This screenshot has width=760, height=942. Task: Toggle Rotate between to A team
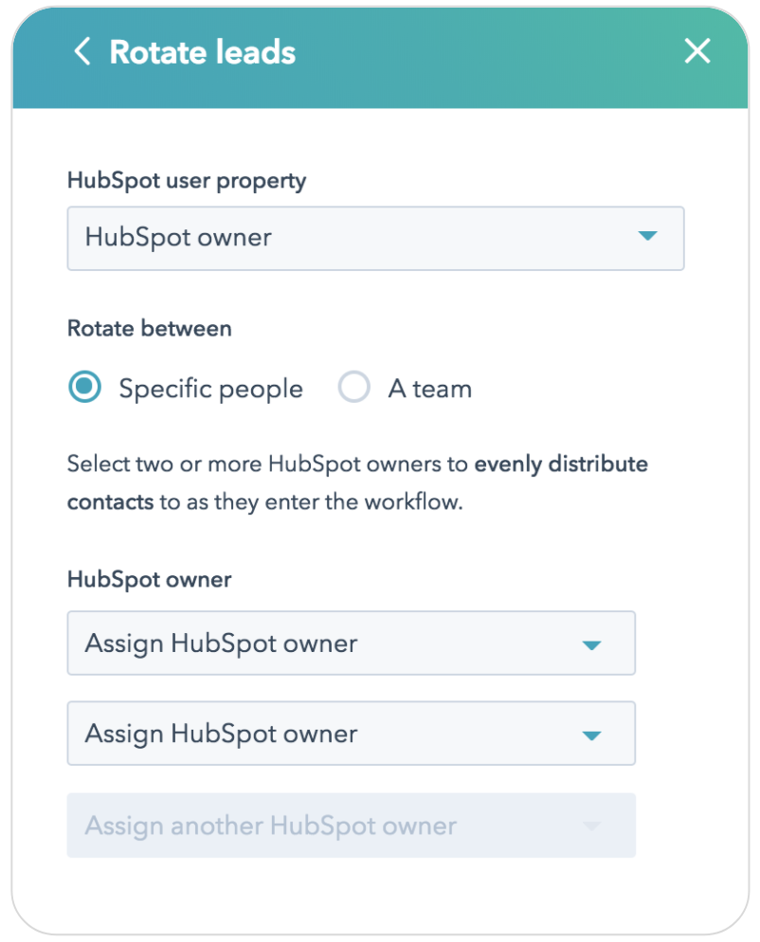353,387
